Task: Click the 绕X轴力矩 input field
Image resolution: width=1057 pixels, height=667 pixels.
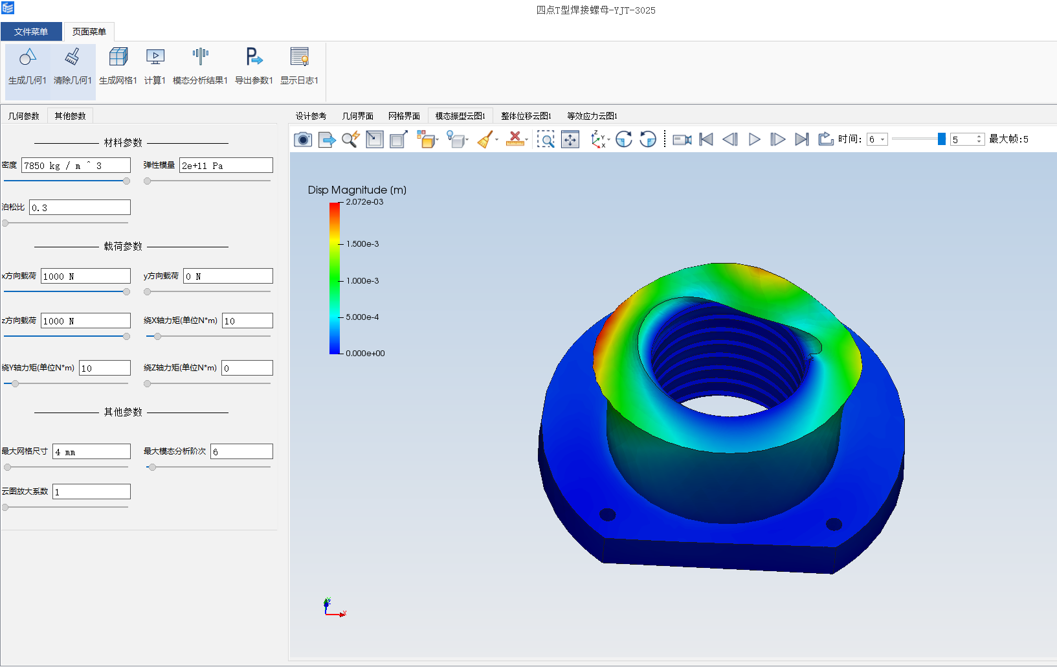Action: (x=247, y=321)
